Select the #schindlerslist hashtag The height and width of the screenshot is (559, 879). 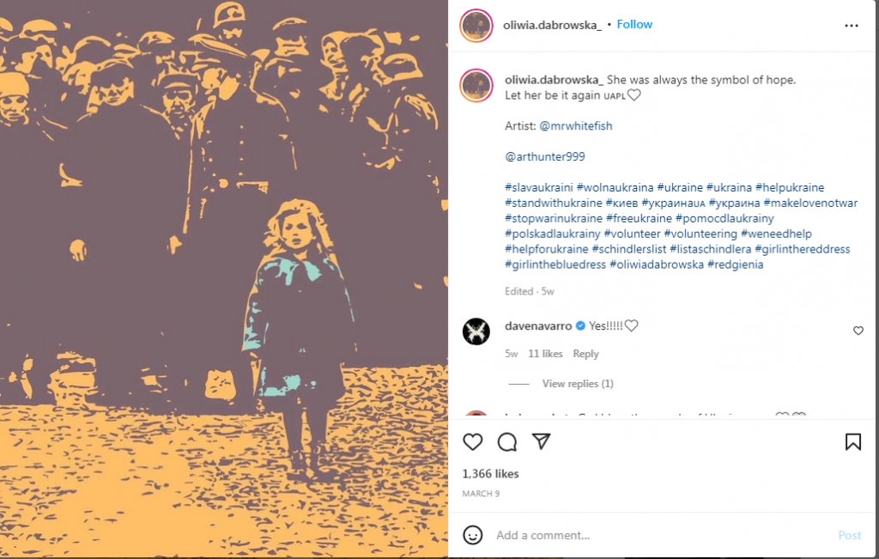point(629,249)
